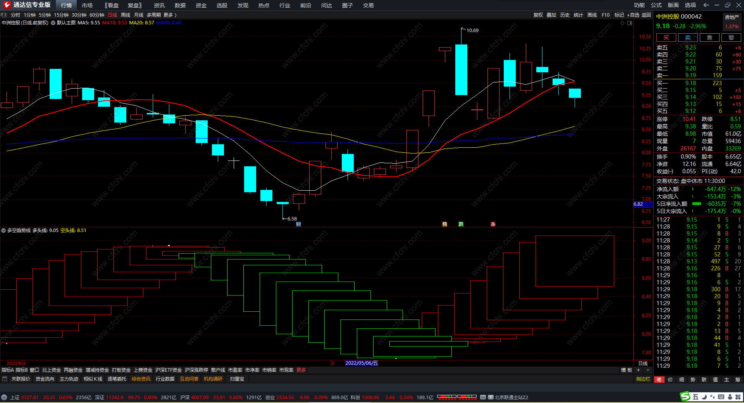This screenshot has height=403, width=744.
Task: Open the 功能 menu
Action: tap(639, 5)
